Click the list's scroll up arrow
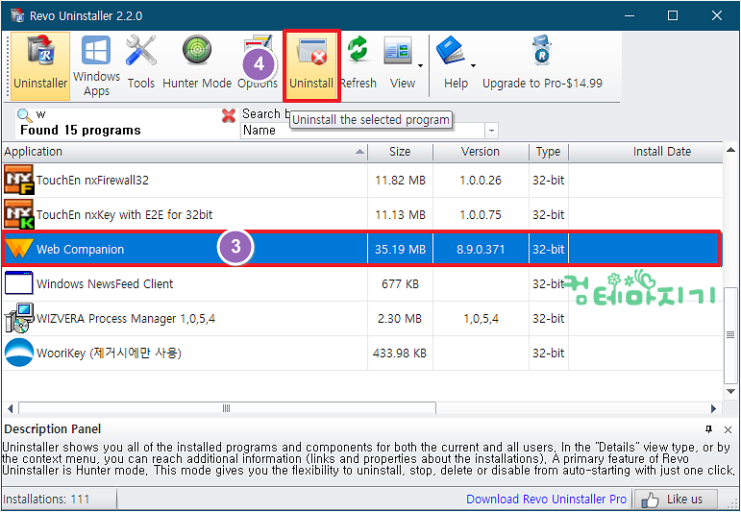The width and height of the screenshot is (741, 512). [x=731, y=150]
